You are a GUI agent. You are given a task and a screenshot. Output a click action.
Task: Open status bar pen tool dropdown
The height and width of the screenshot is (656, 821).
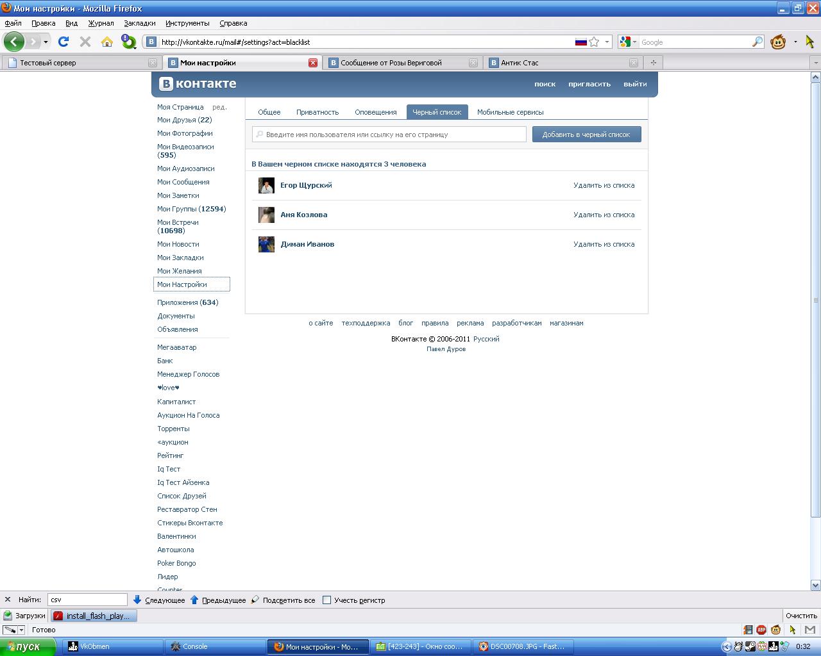coord(21,630)
